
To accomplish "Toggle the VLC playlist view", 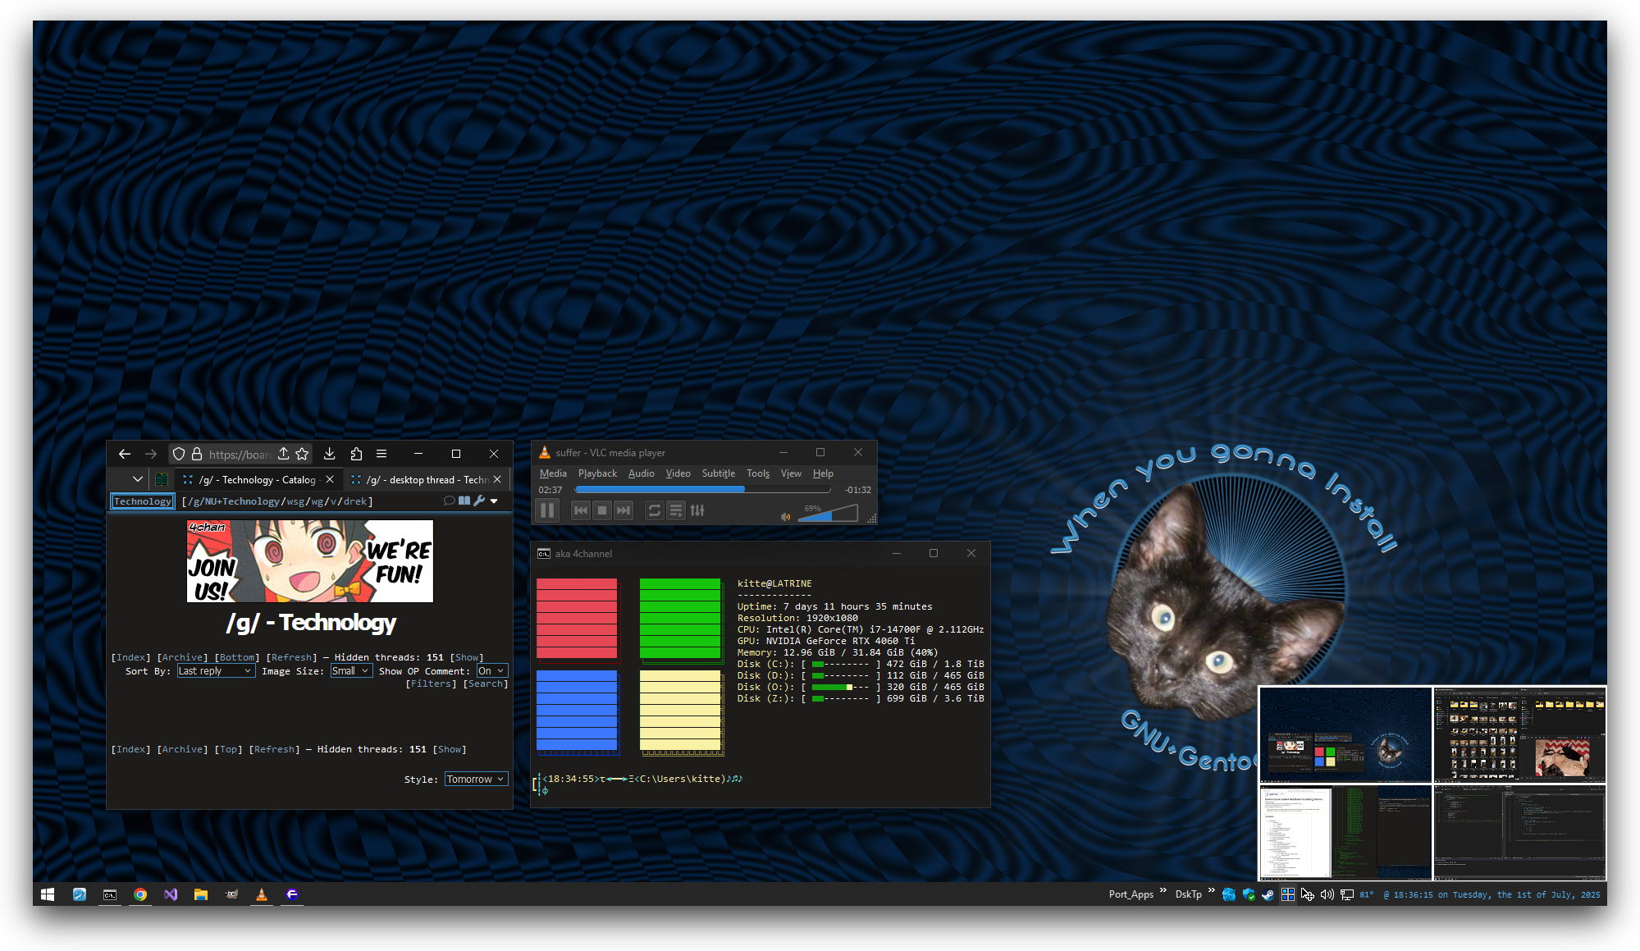I will [676, 510].
